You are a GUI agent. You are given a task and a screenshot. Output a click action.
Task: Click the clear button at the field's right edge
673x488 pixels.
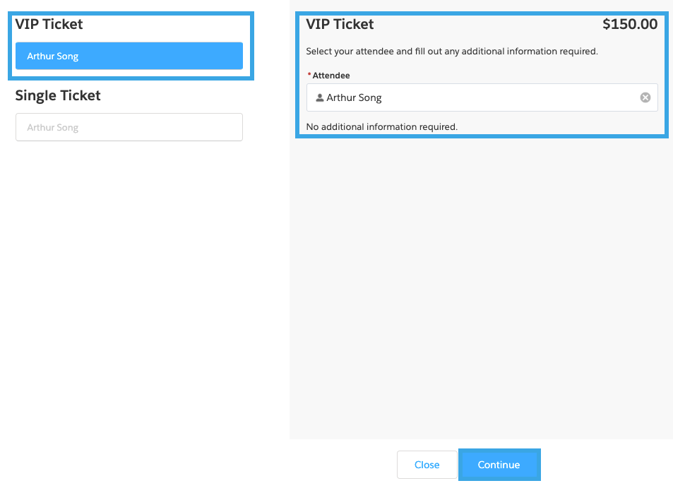(x=645, y=97)
